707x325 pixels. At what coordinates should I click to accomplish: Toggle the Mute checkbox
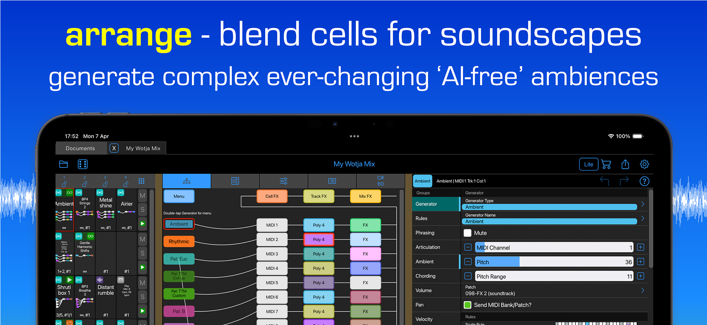468,233
